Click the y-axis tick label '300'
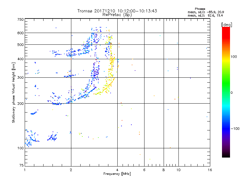The image size is (247, 185). click(21, 78)
